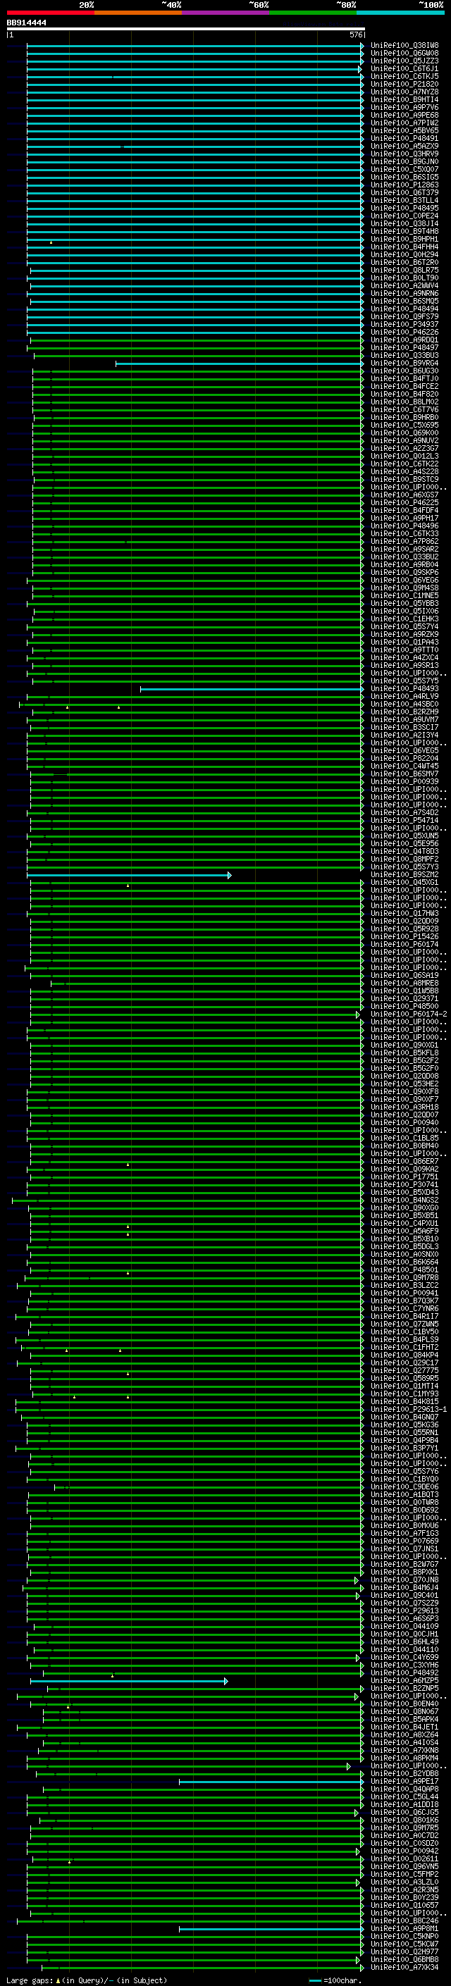Click hit label UniRef100_A7NYZ8
This screenshot has width=451, height=1986.
404,92
